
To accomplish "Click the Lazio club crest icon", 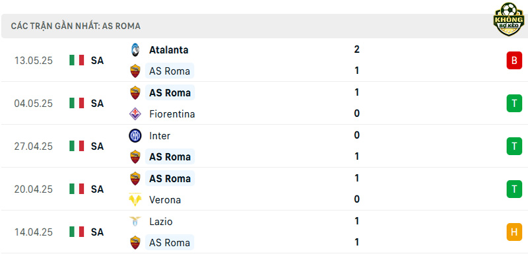I will tap(135, 221).
